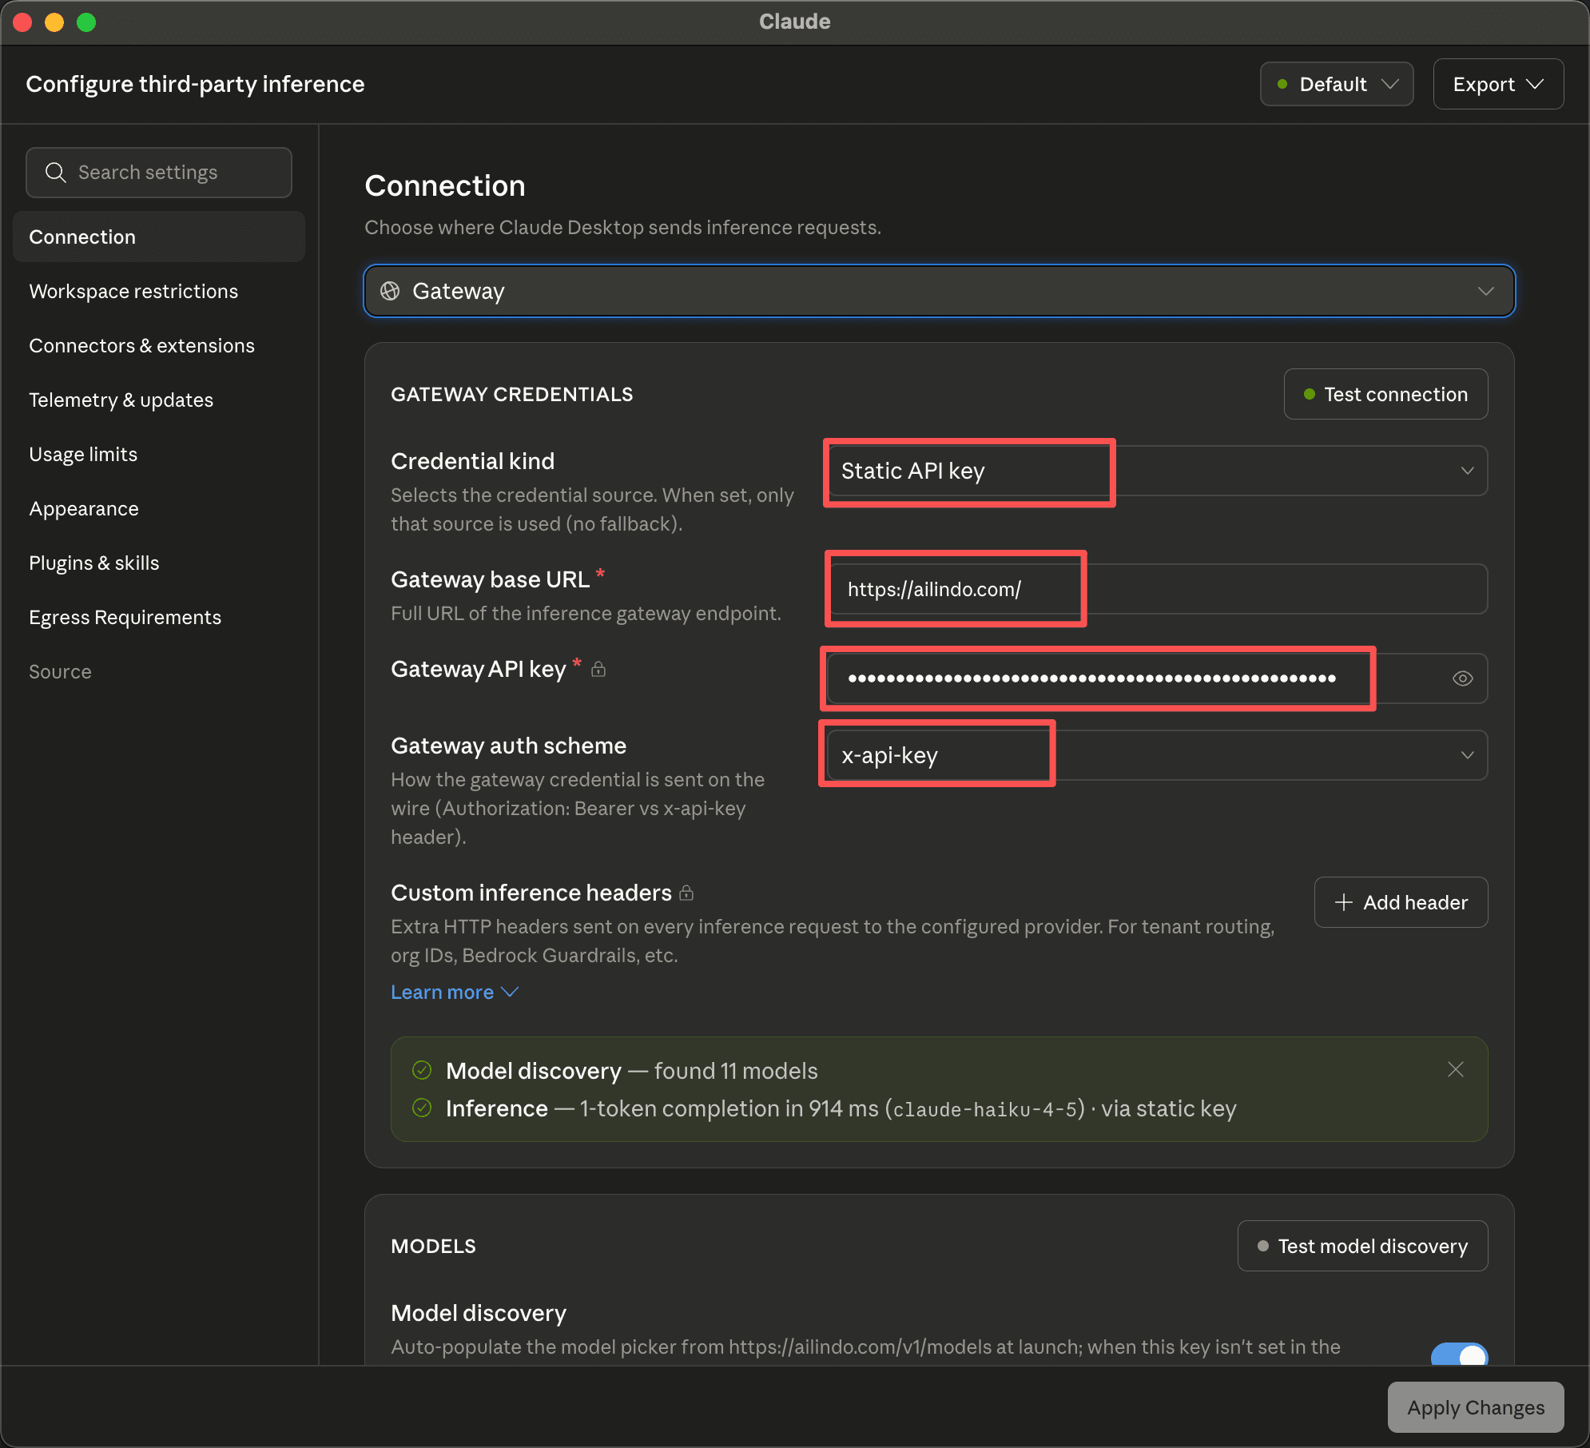The image size is (1590, 1448).
Task: Go to Connectors & extensions
Action: pos(159,345)
